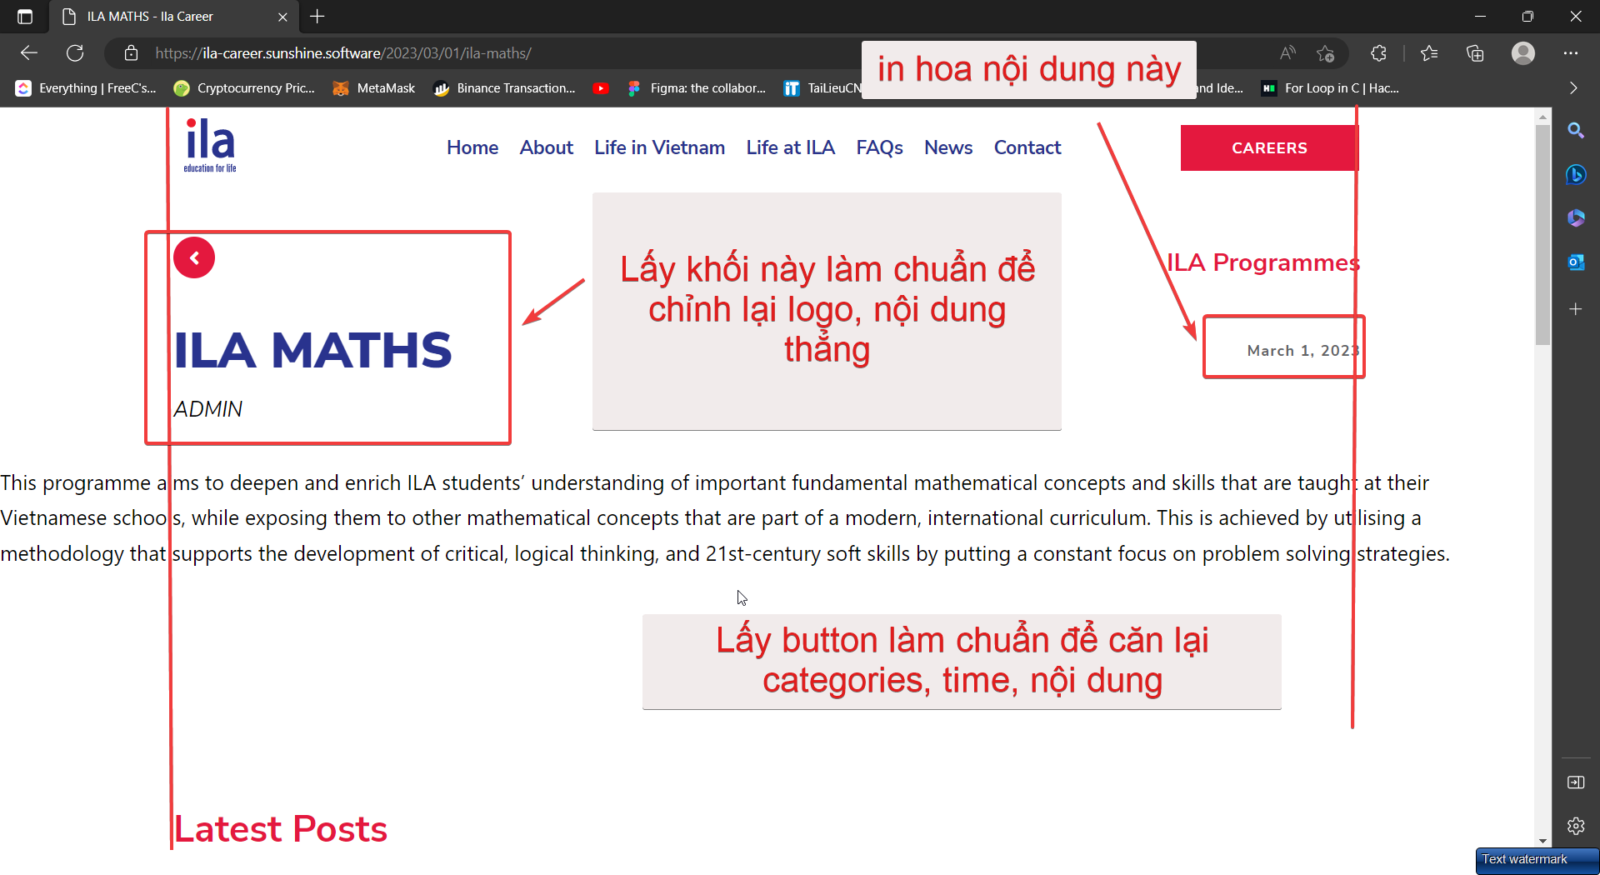The height and width of the screenshot is (875, 1600).
Task: Open Life at ILA menu item
Action: click(790, 147)
